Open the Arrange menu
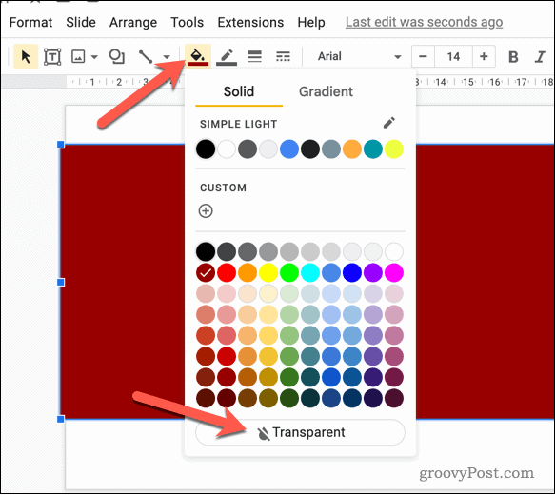Viewport: 555px width, 495px height. click(x=133, y=22)
